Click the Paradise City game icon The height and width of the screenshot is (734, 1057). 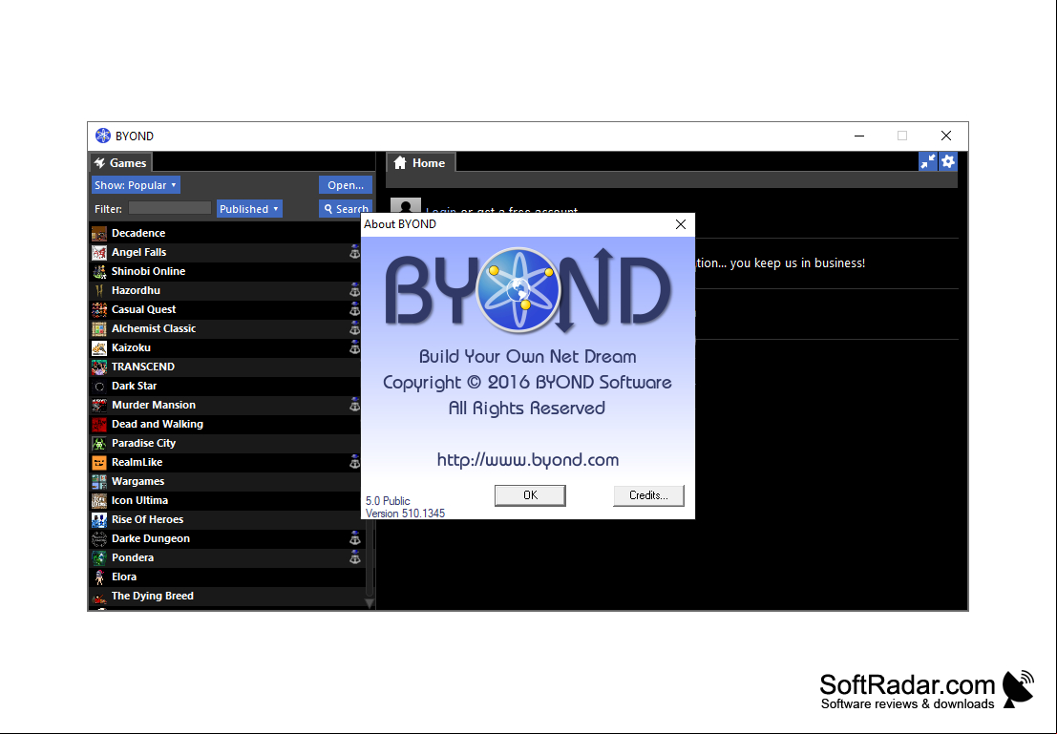[99, 444]
